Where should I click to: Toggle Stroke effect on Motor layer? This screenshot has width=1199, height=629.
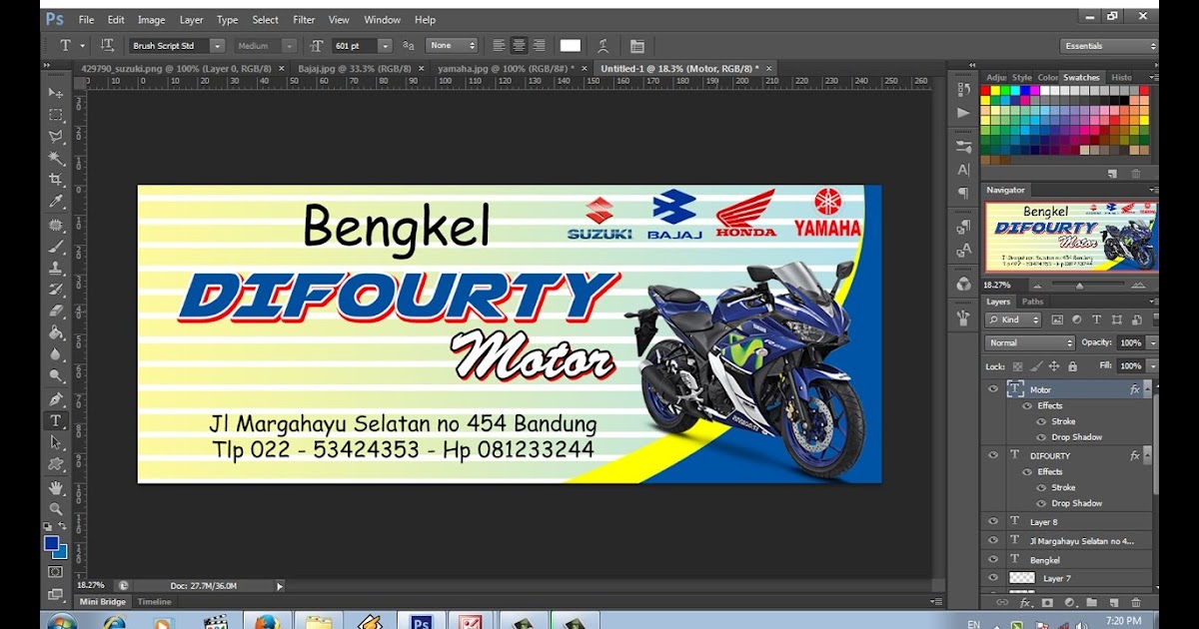[x=1040, y=421]
